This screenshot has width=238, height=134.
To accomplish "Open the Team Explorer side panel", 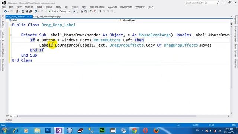I will point(235,50).
